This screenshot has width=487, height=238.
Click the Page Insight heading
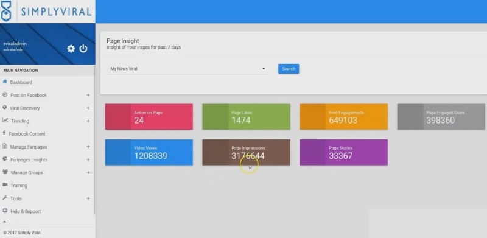123,41
